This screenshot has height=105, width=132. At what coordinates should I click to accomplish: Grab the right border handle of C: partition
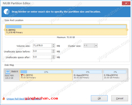127,30
